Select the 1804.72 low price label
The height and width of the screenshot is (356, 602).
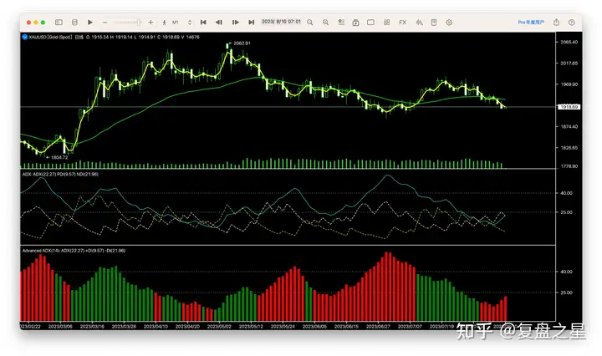pos(59,157)
